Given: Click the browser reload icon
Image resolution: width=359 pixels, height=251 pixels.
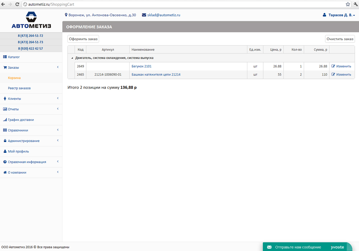Looking at the screenshot, I should (17, 4).
